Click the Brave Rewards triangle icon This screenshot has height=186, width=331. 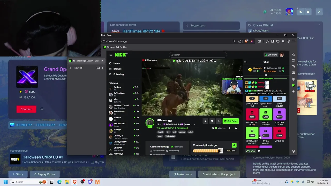[x=252, y=41]
